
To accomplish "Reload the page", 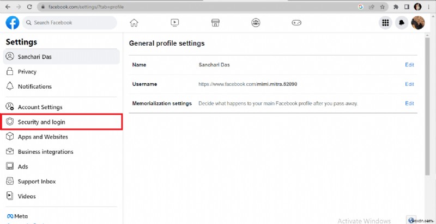I will tap(29, 7).
